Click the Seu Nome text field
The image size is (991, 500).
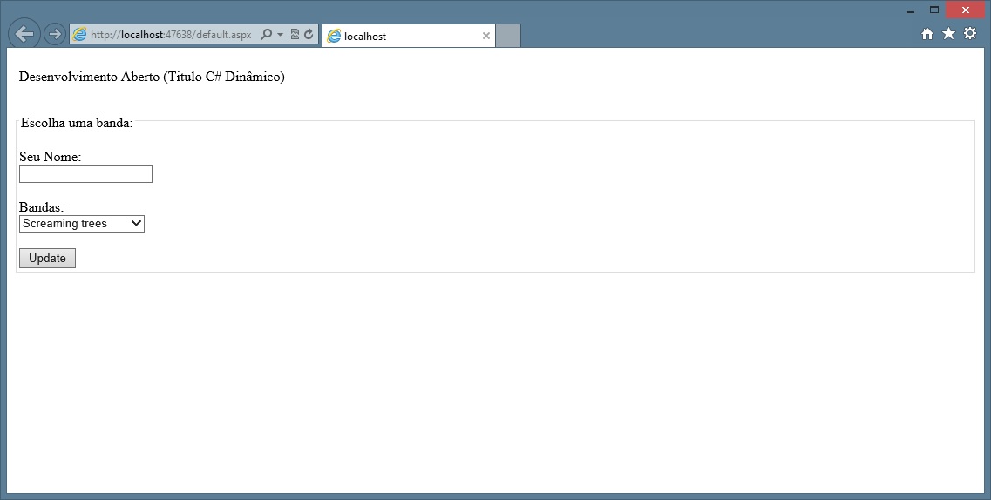[85, 174]
